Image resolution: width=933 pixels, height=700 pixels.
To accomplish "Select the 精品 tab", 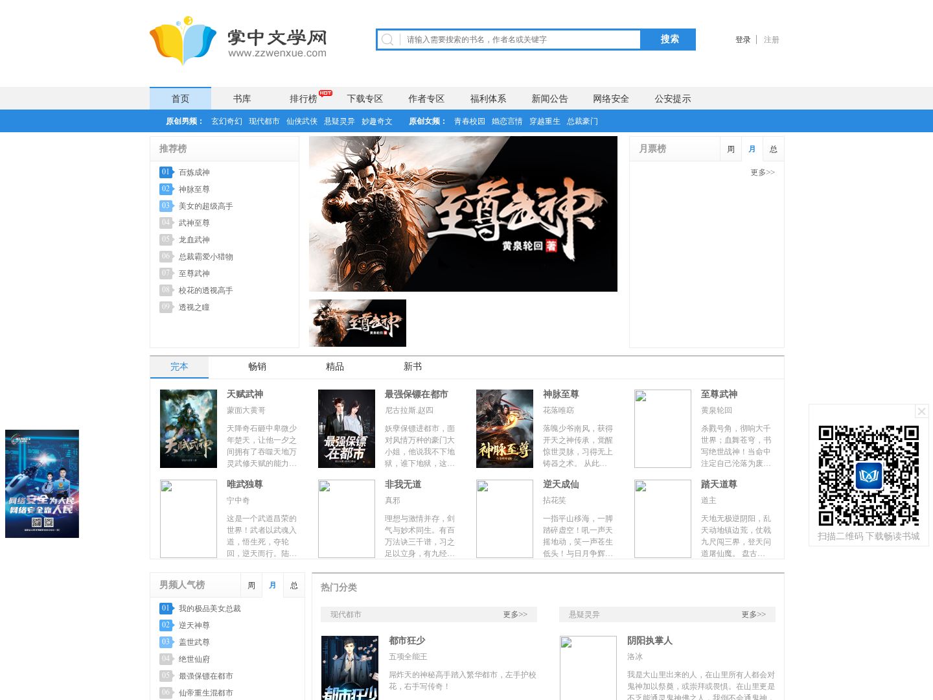I will 335,367.
